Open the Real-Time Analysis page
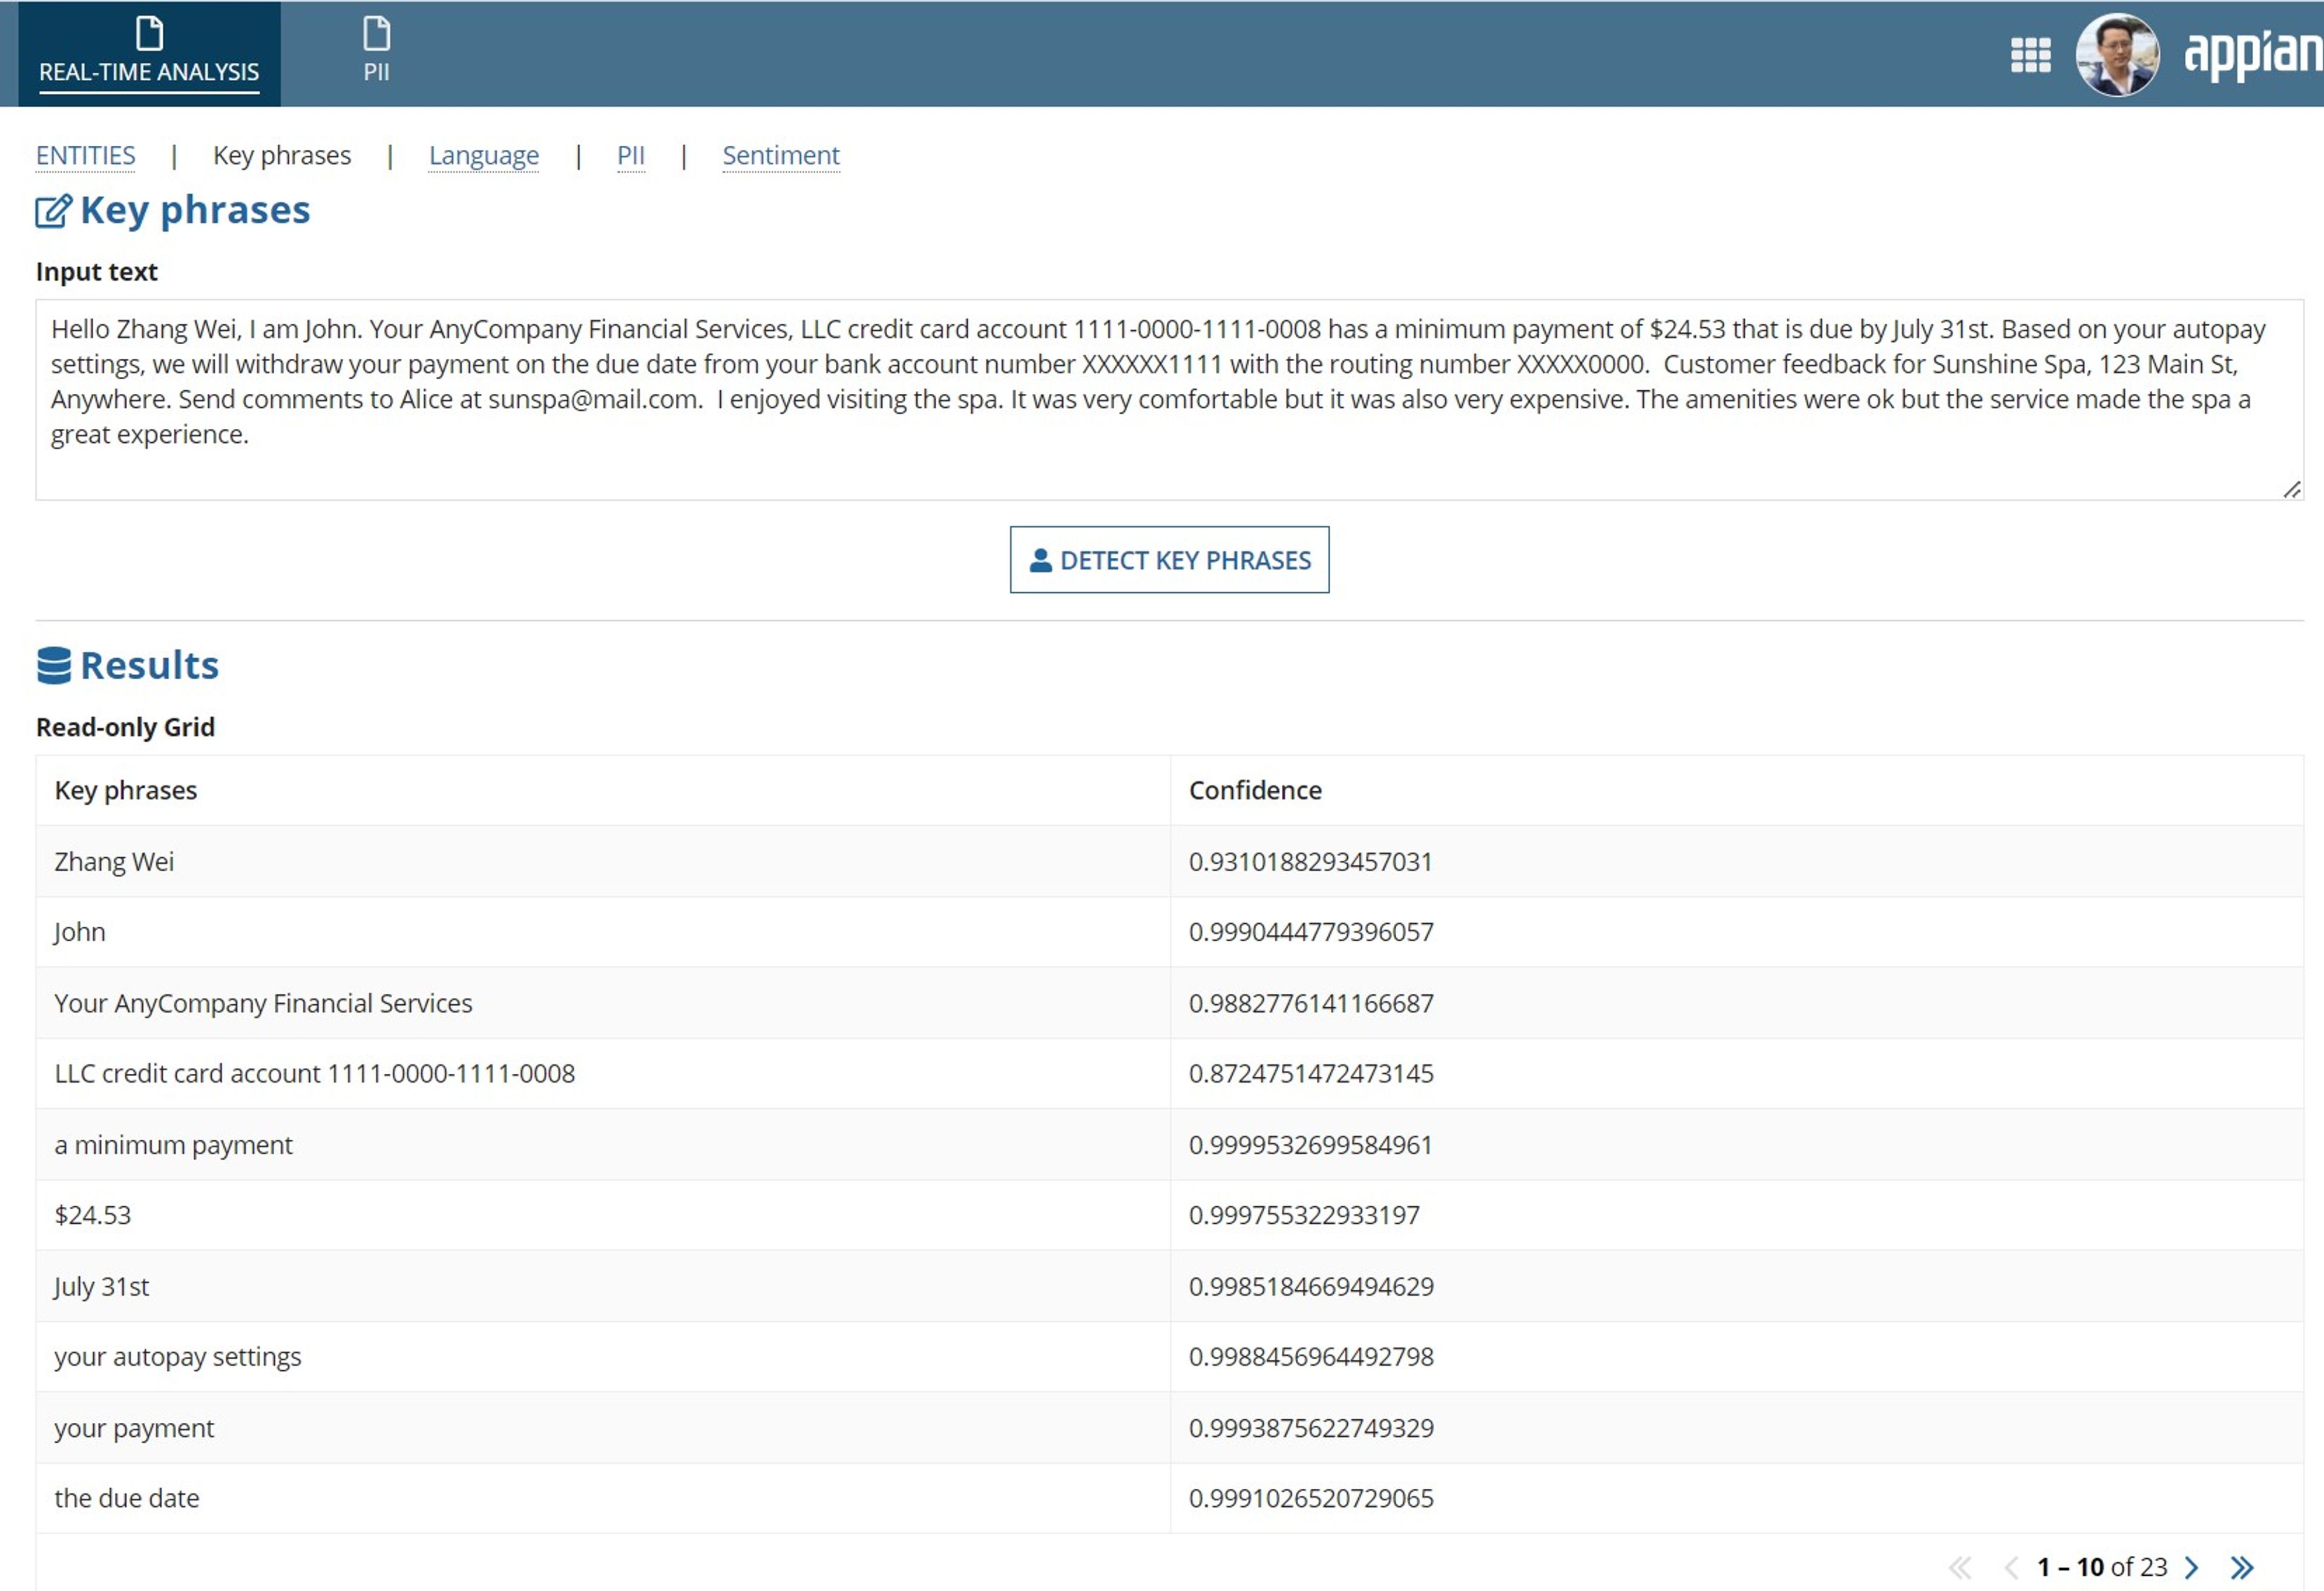 tap(149, 53)
